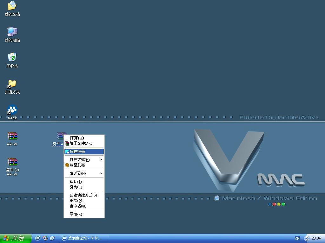Click the CH language indicator

(297, 239)
